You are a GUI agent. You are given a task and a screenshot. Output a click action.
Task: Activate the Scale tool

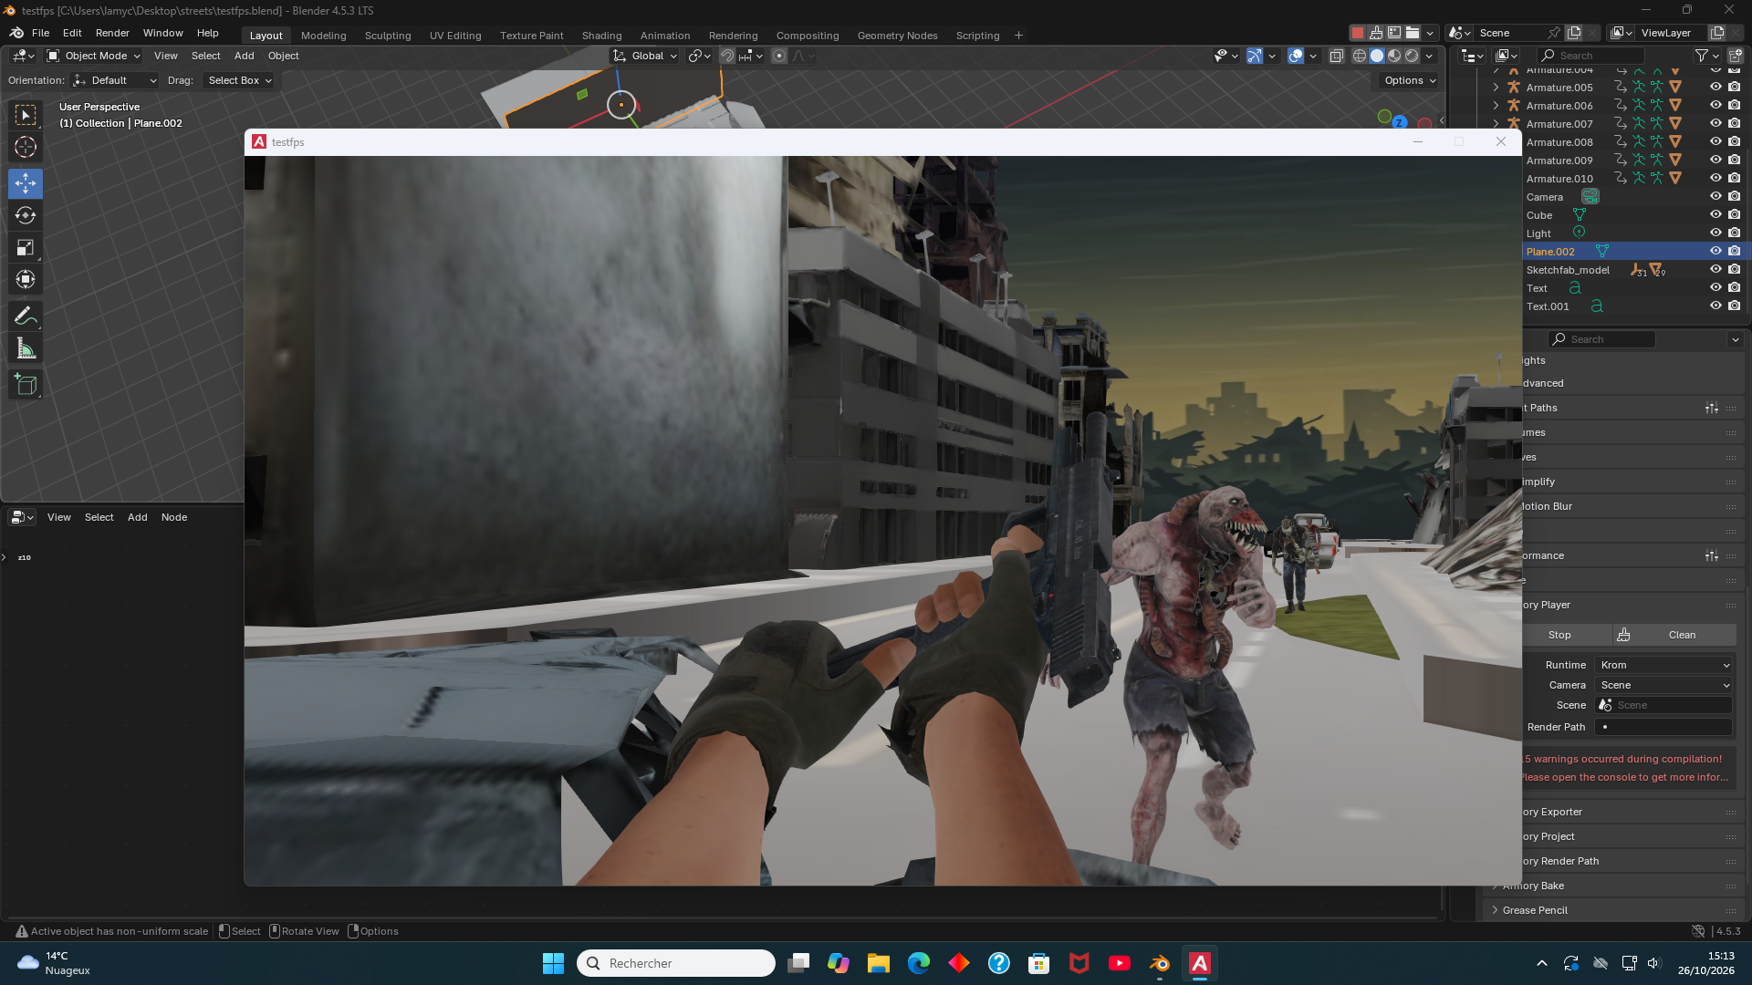[x=26, y=247]
